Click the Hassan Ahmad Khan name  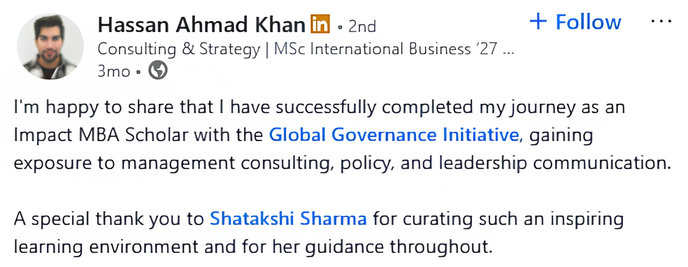201,25
